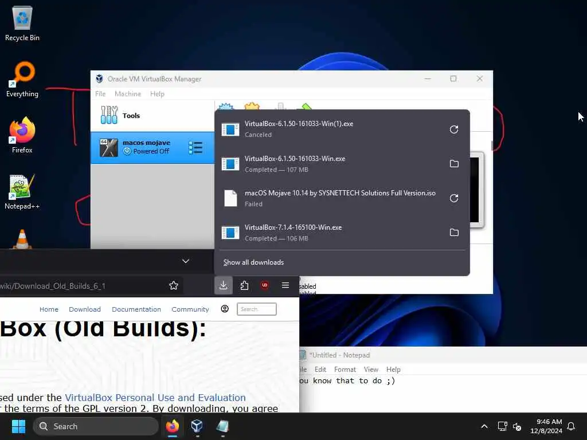Open the Documentation link on VirtualBox site
The image size is (587, 440).
click(x=136, y=309)
